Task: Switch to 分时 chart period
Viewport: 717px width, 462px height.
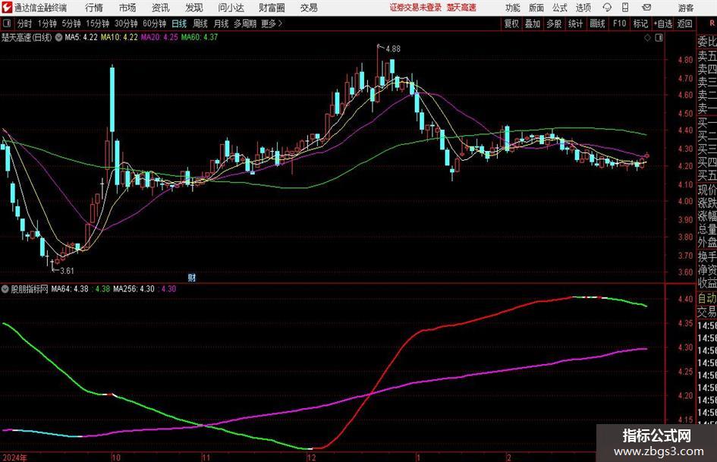Action: [24, 24]
